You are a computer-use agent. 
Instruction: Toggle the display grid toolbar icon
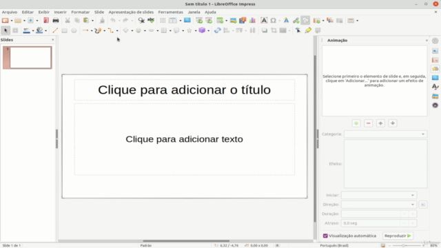click(x=163, y=20)
